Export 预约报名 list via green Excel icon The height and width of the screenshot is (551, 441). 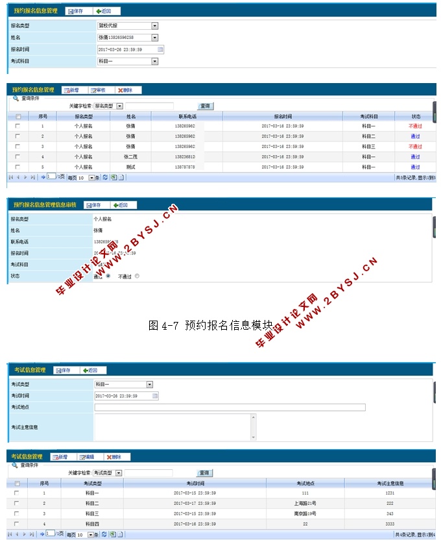tap(113, 177)
